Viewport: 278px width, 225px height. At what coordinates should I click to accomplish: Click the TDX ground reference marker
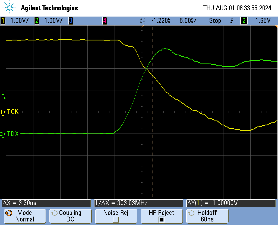coord(3,134)
